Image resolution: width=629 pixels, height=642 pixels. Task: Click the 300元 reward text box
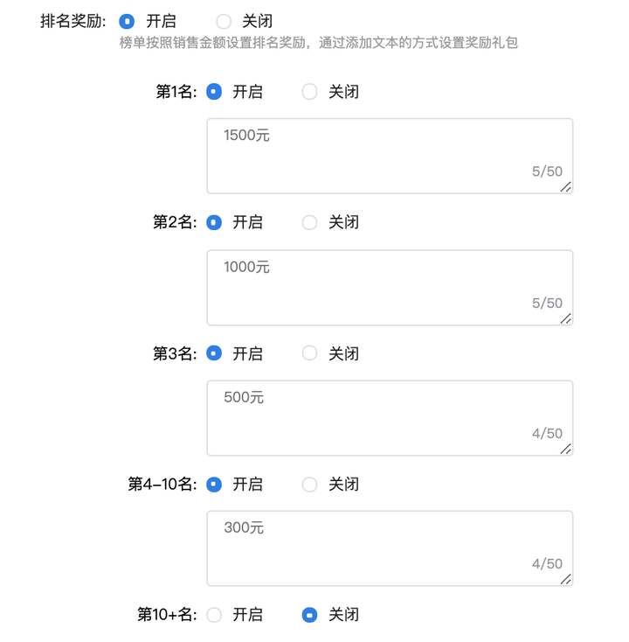coord(390,548)
